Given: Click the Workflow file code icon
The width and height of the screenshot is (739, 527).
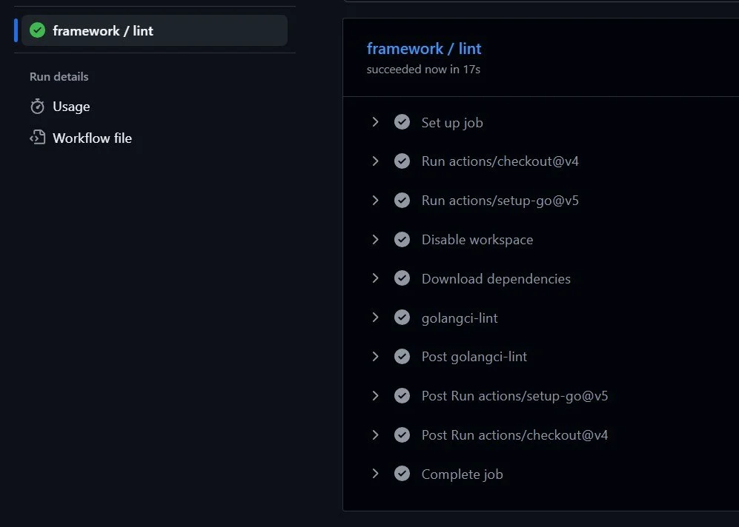Looking at the screenshot, I should coord(37,138).
